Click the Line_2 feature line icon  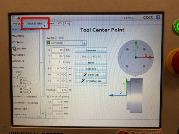coord(17,86)
